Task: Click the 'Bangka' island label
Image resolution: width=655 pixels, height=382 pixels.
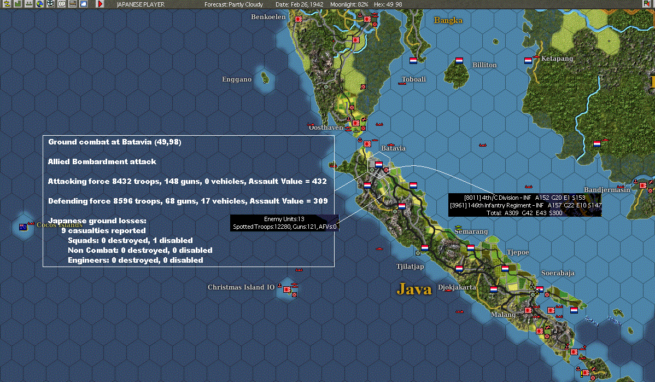Action: click(x=448, y=20)
